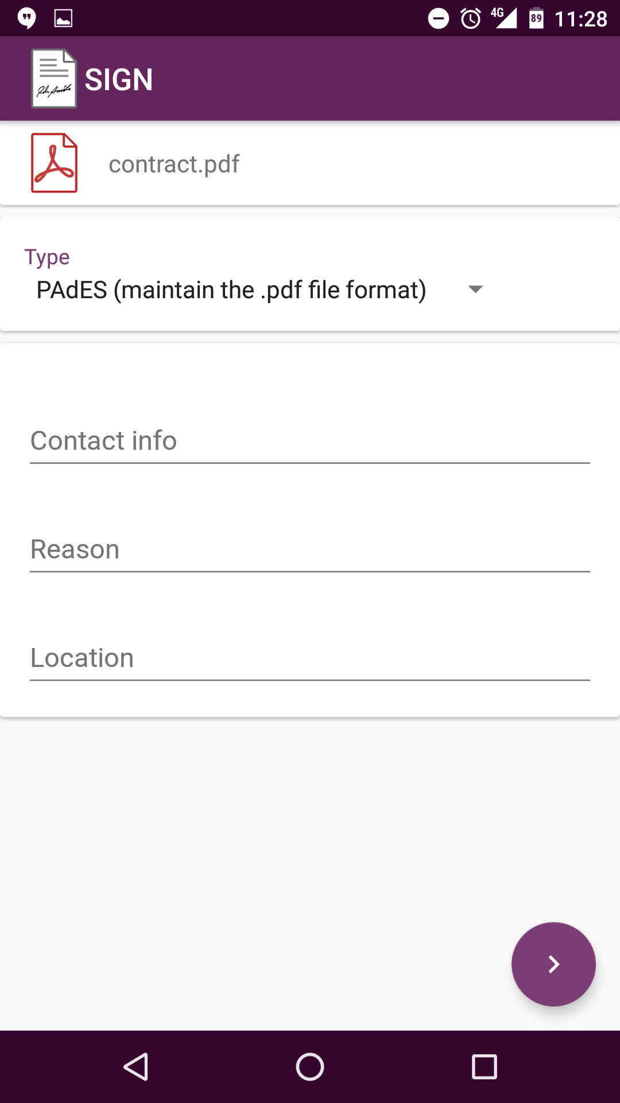Image resolution: width=620 pixels, height=1103 pixels.
Task: Focus the Location text field
Action: coord(310,658)
